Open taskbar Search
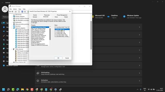This screenshot has width=165, height=92. [8, 89]
